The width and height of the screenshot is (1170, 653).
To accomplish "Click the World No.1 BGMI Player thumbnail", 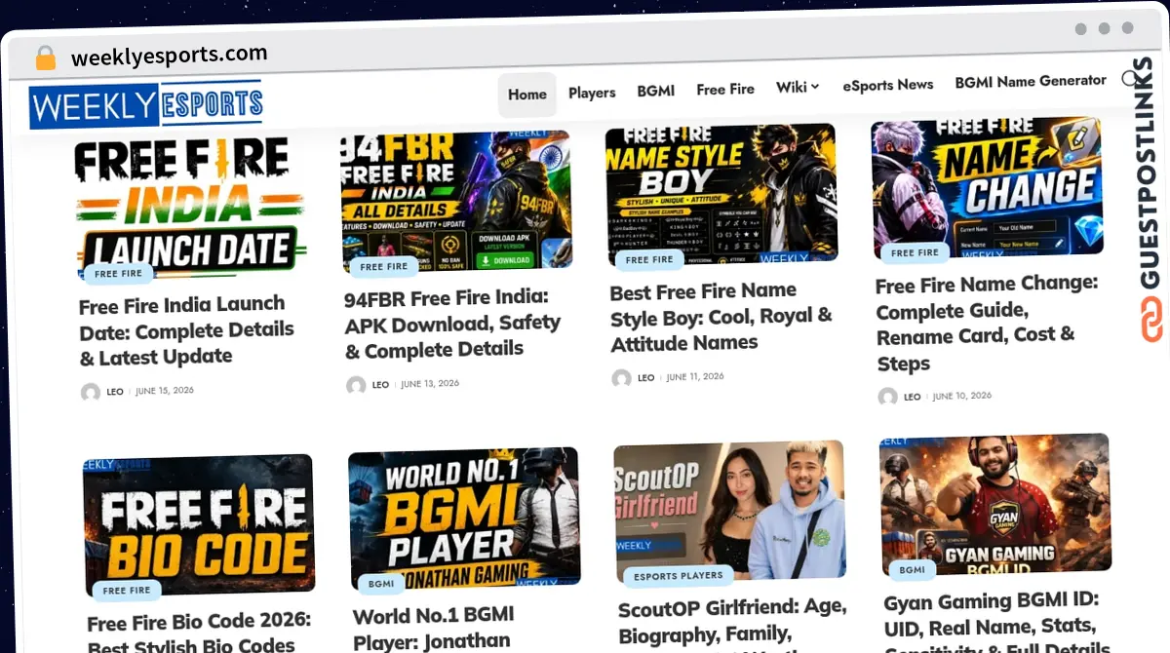I will pos(464,518).
